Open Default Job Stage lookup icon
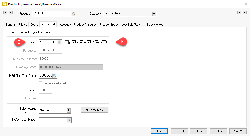The width and height of the screenshot is (250, 136). pos(69,120)
